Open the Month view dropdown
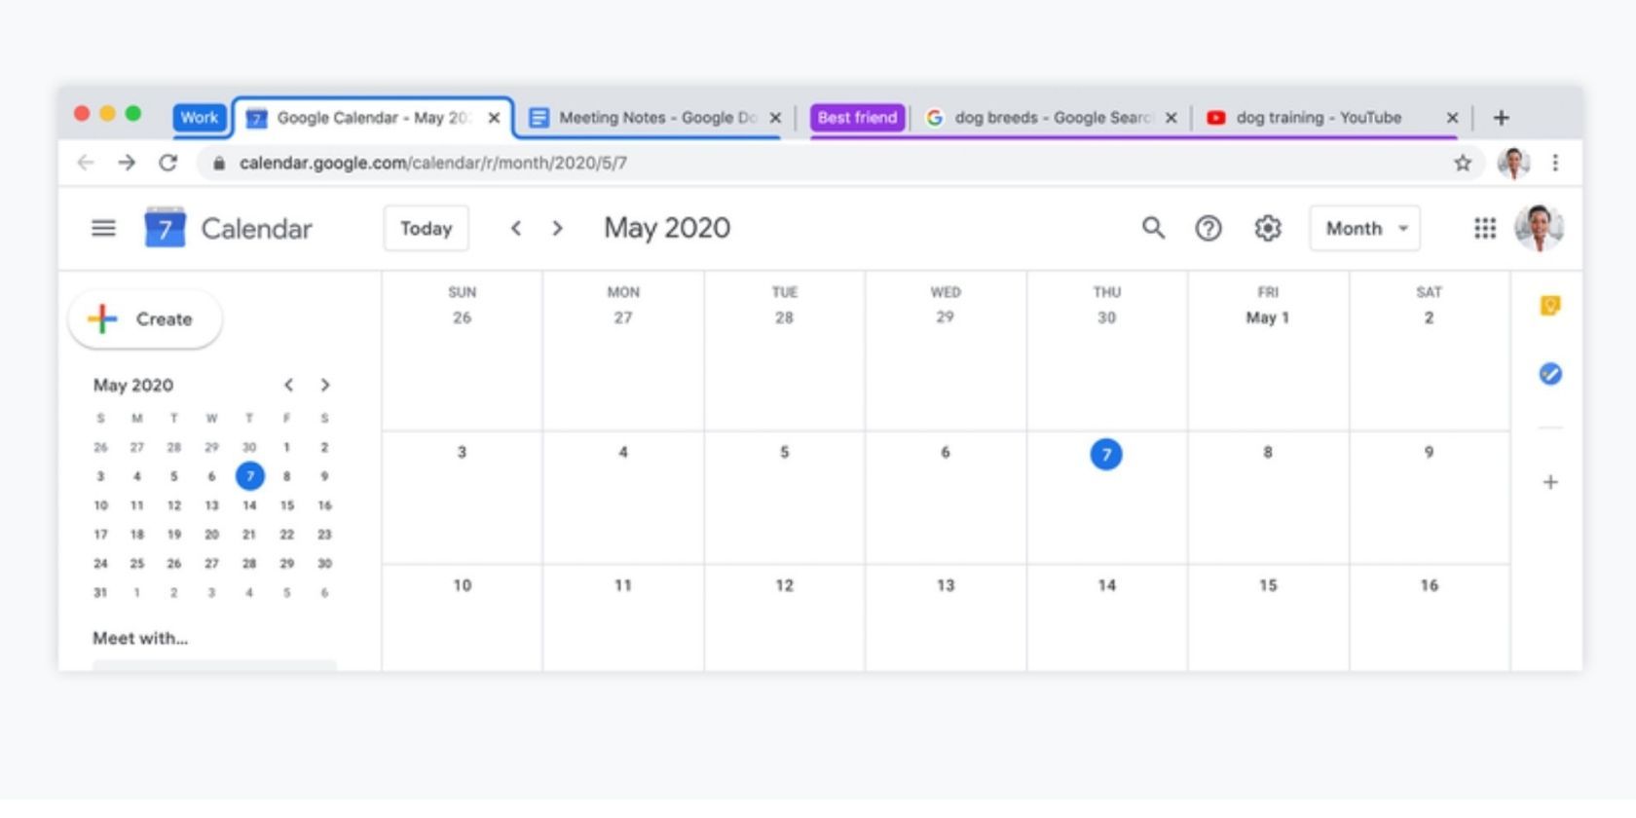1636x818 pixels. coord(1365,228)
